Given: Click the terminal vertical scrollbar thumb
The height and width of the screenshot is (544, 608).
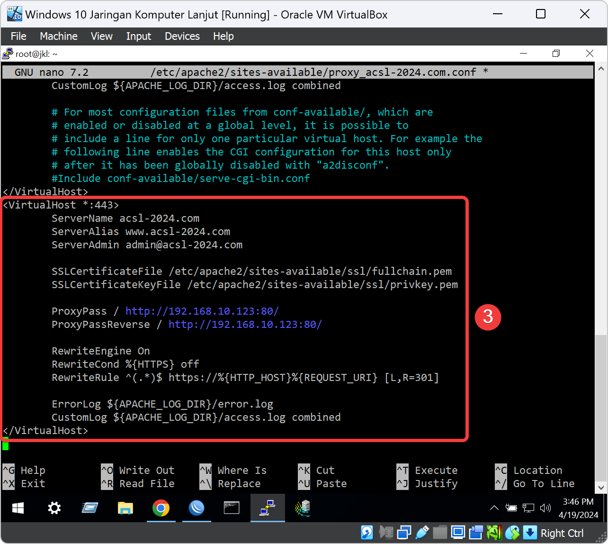Looking at the screenshot, I should pos(601,408).
